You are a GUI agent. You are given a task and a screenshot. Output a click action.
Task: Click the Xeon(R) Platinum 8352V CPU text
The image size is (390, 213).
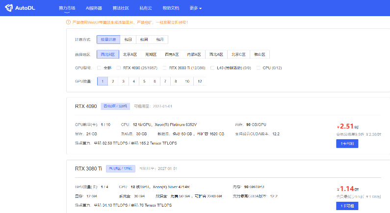coord(176,125)
